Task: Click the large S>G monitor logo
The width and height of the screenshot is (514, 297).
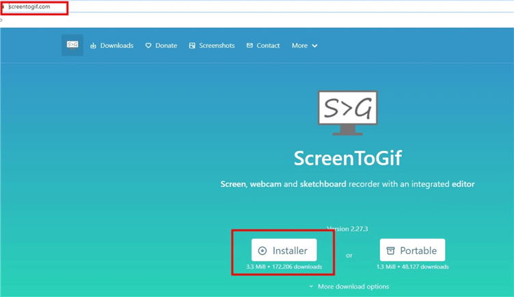Action: (348, 113)
